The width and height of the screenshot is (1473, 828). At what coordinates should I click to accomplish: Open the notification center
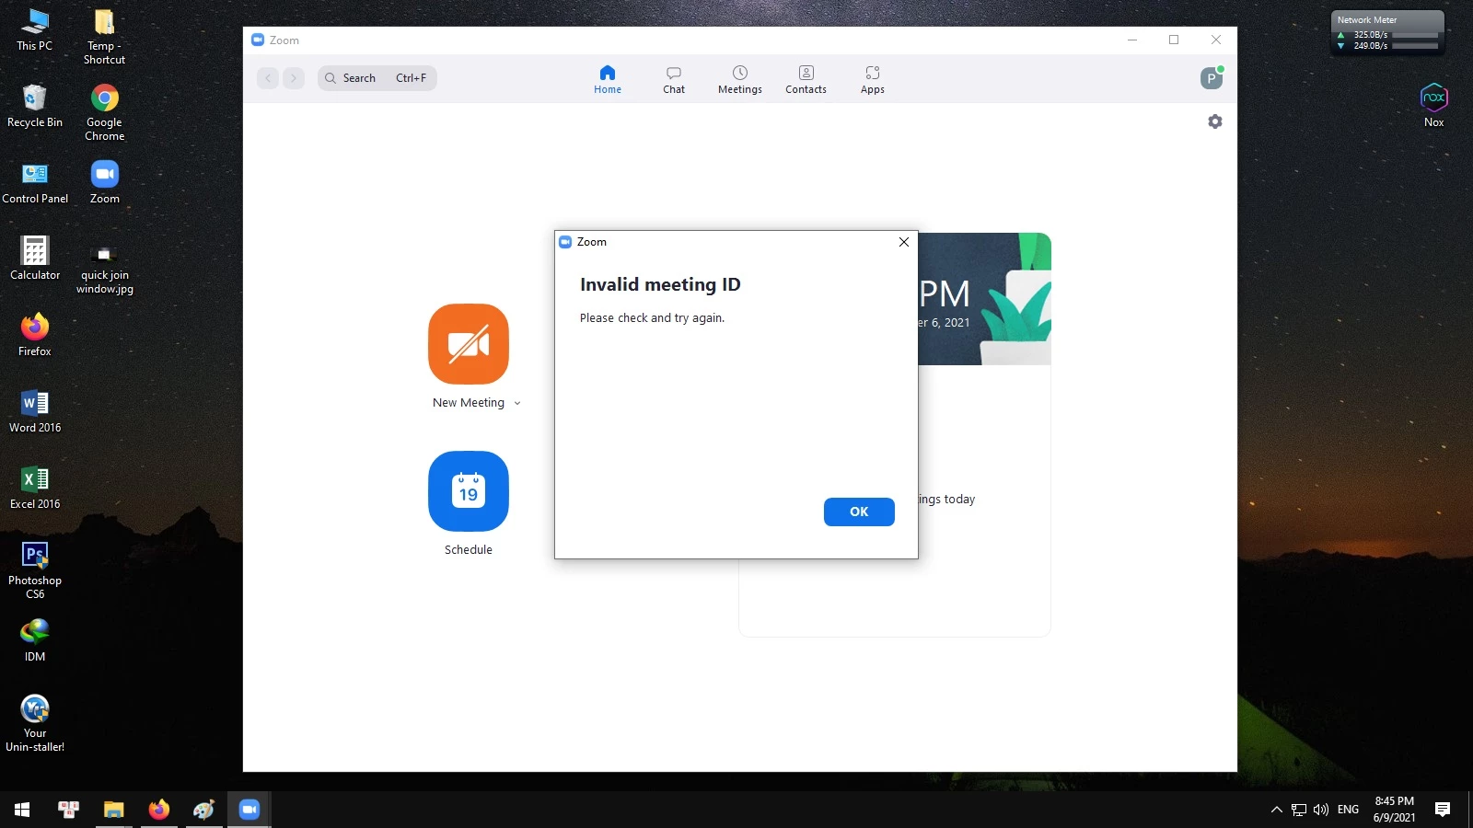(1443, 810)
